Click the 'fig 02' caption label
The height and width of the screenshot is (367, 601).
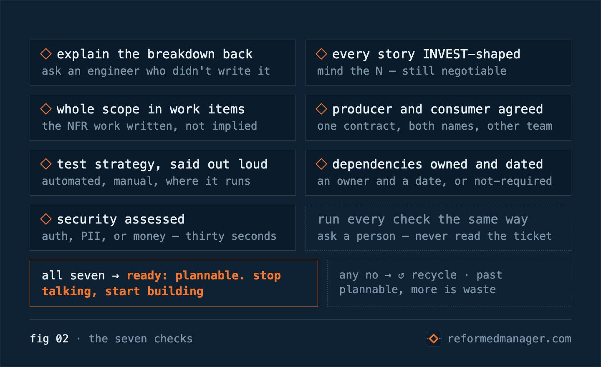(49, 339)
